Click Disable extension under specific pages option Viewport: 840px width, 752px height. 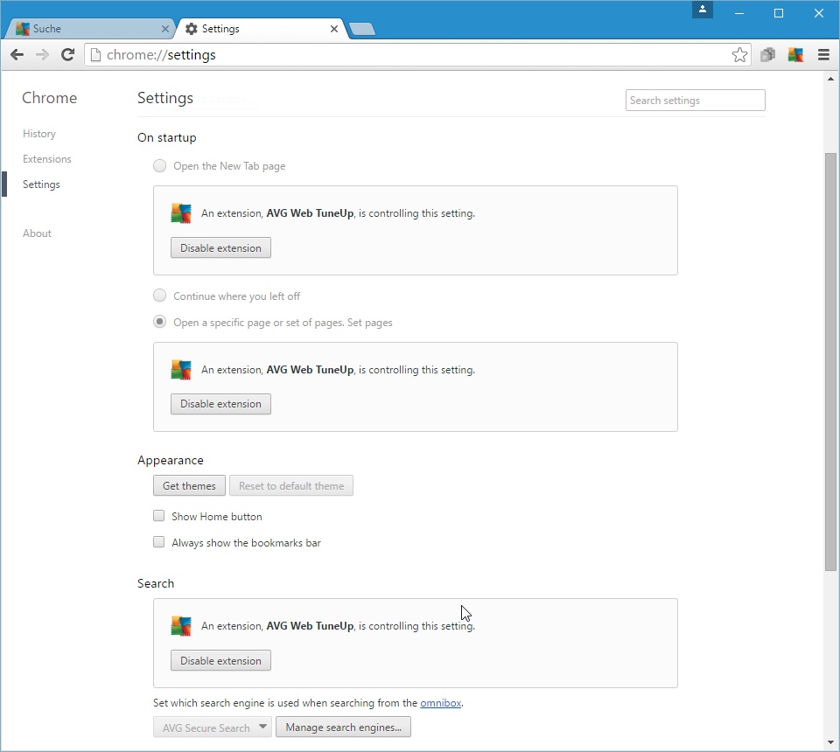(220, 404)
